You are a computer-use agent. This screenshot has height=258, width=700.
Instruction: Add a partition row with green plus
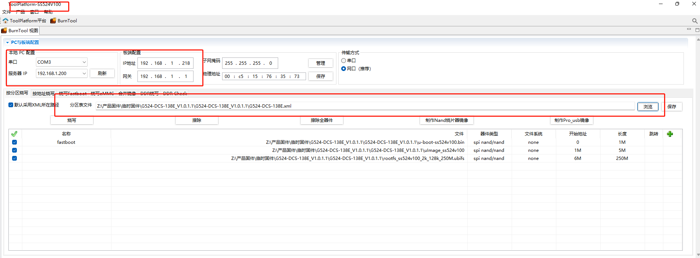[x=670, y=134]
